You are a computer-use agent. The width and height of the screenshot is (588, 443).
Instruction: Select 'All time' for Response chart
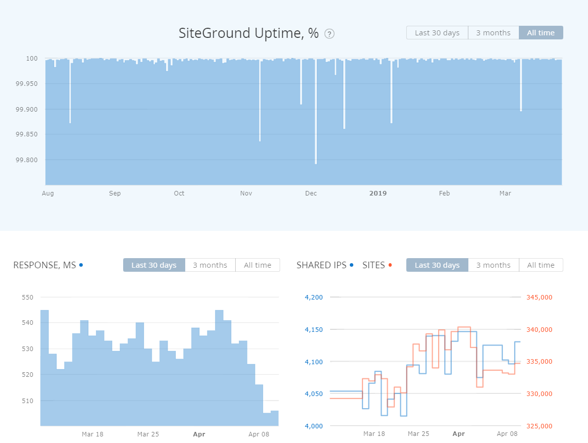pyautogui.click(x=257, y=265)
